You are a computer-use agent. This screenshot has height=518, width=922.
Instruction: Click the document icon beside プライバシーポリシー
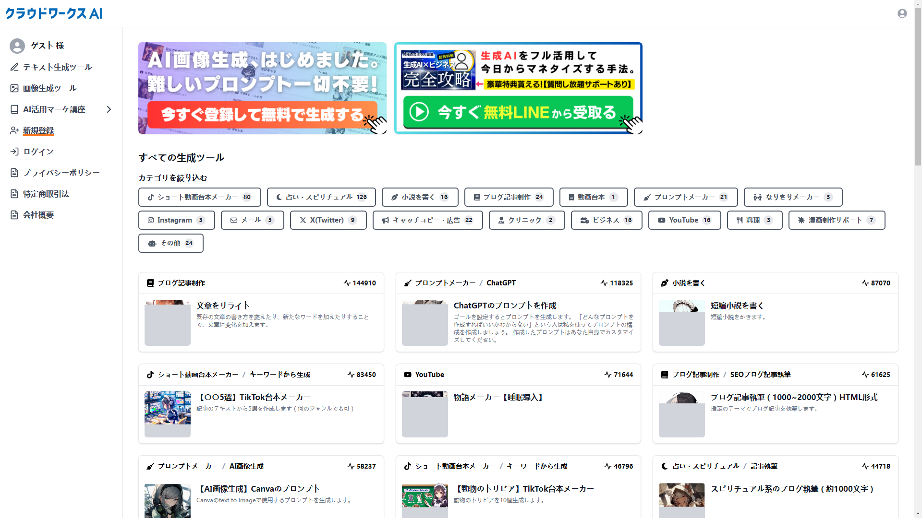pyautogui.click(x=14, y=173)
